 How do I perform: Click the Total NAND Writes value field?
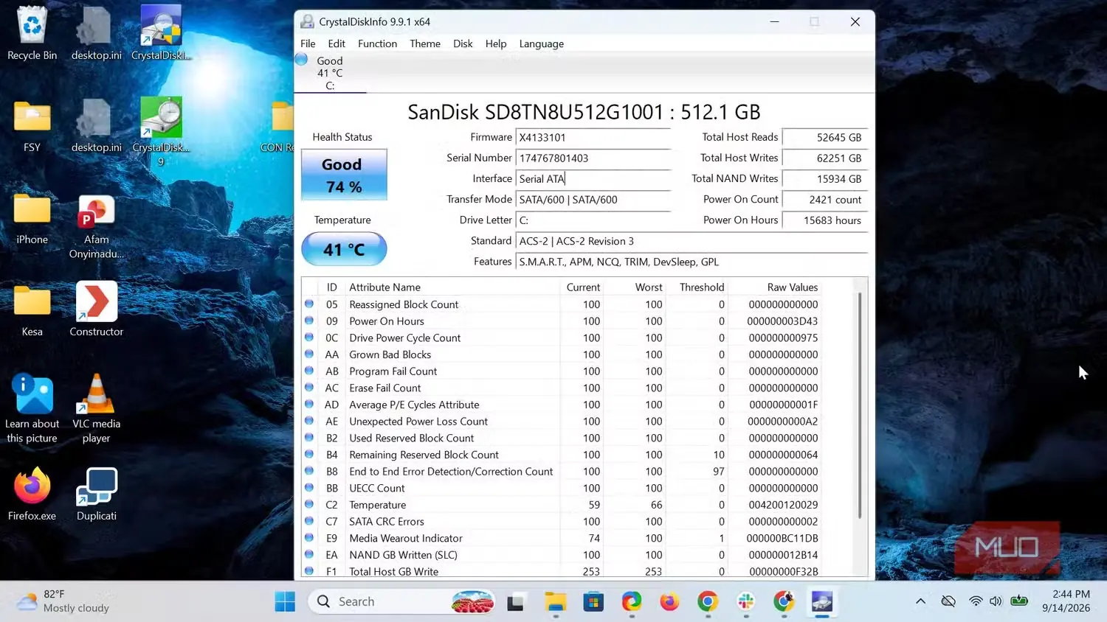pyautogui.click(x=825, y=179)
